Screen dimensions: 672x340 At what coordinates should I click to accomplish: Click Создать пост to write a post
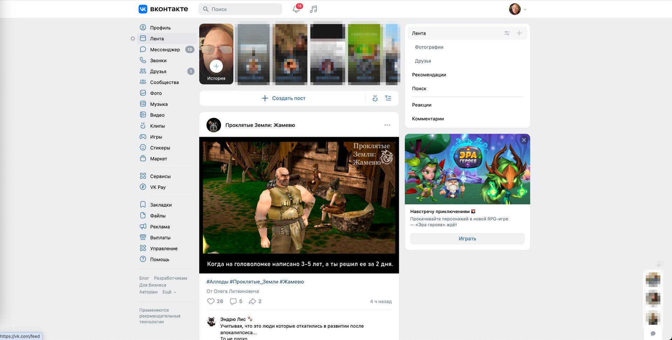[284, 98]
